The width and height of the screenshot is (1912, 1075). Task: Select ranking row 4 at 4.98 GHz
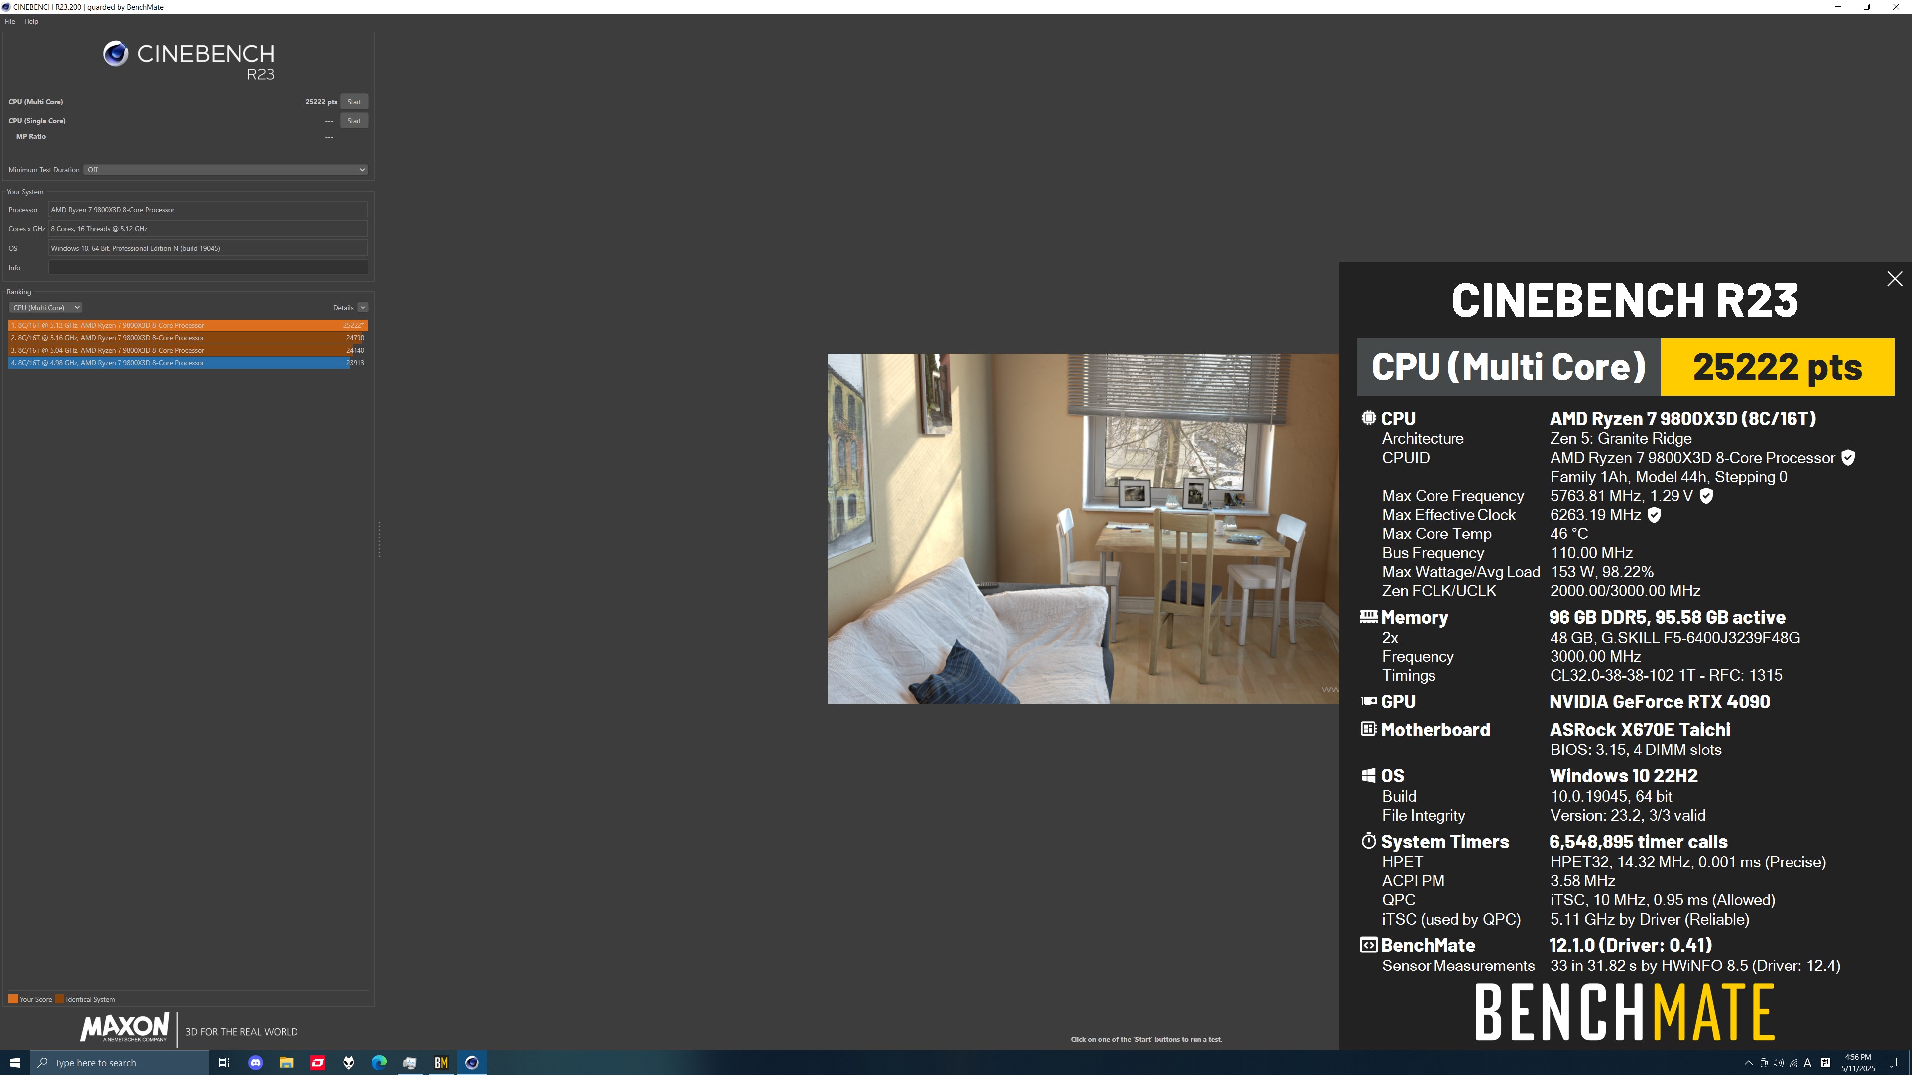point(188,363)
